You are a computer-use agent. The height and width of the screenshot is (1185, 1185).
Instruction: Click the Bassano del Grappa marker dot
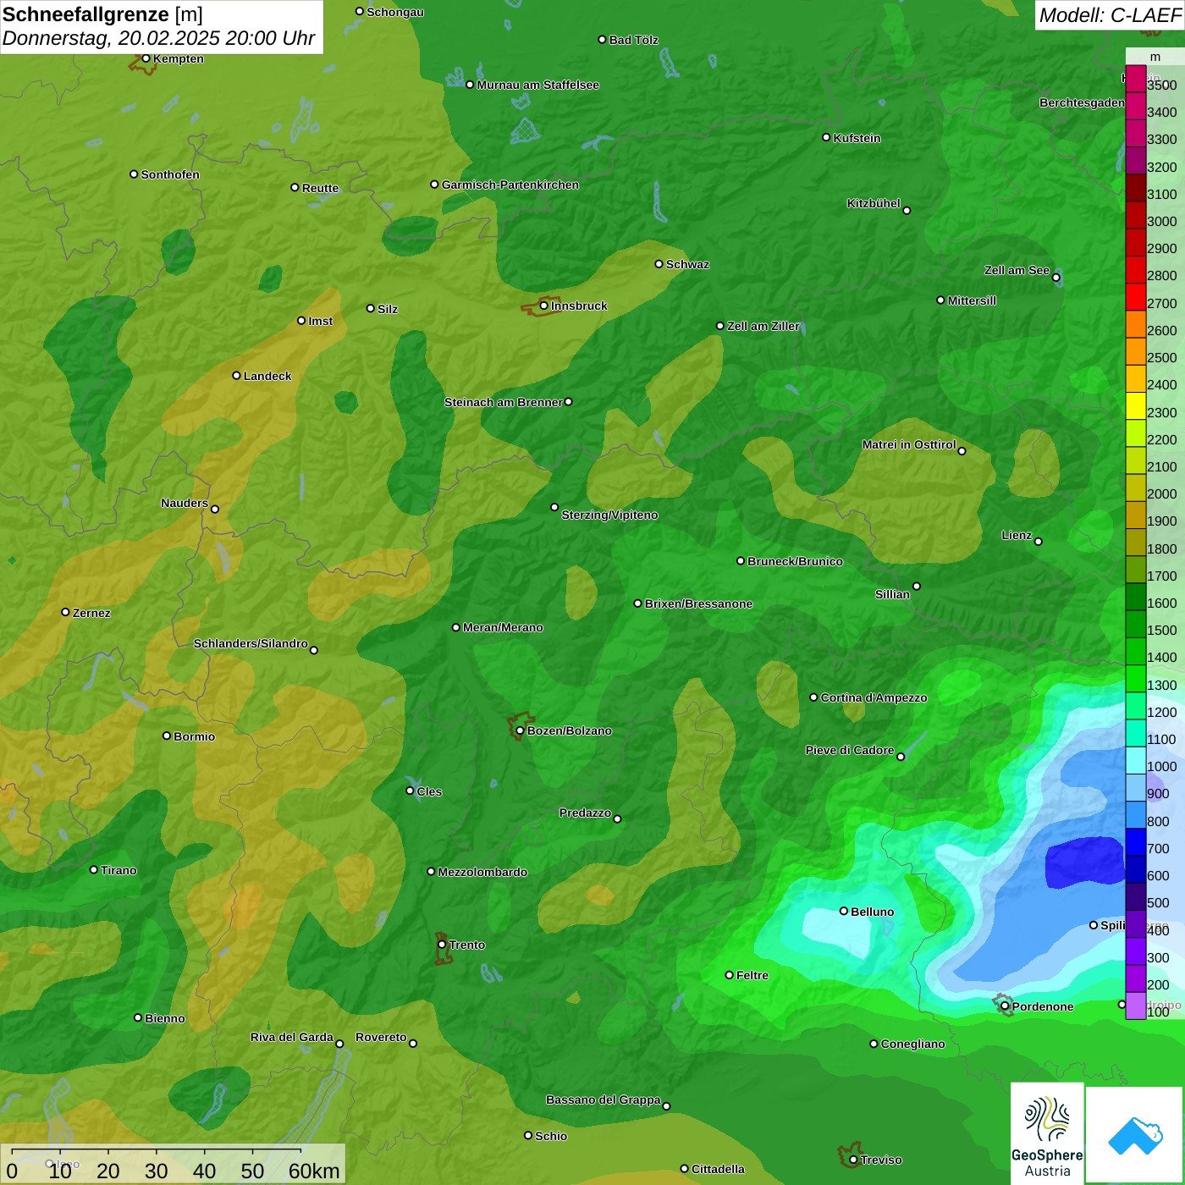tap(666, 1105)
